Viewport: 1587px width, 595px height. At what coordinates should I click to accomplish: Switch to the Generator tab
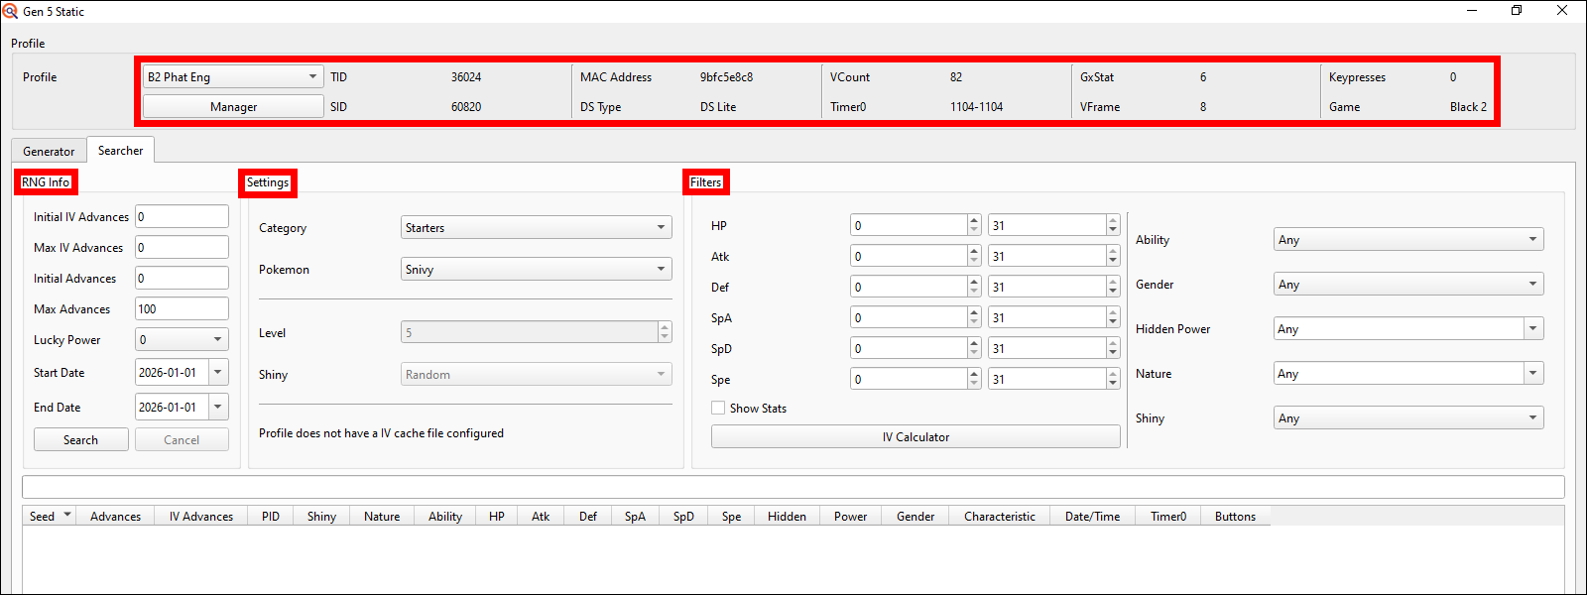click(49, 151)
